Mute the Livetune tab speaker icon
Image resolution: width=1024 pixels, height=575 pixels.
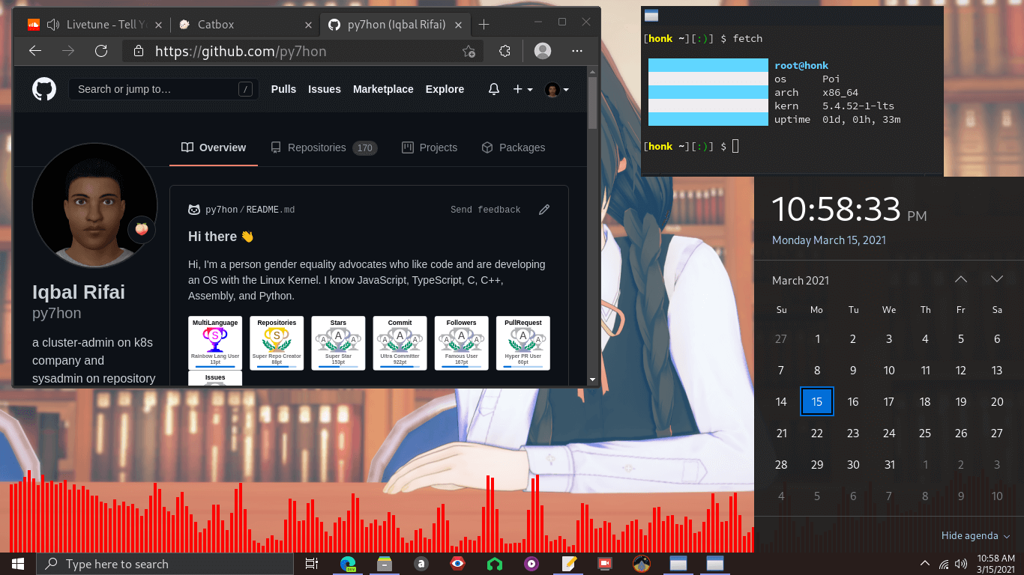pyautogui.click(x=53, y=25)
